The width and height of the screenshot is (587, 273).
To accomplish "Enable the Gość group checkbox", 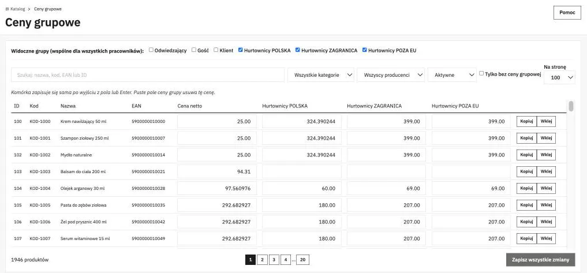I will click(193, 50).
